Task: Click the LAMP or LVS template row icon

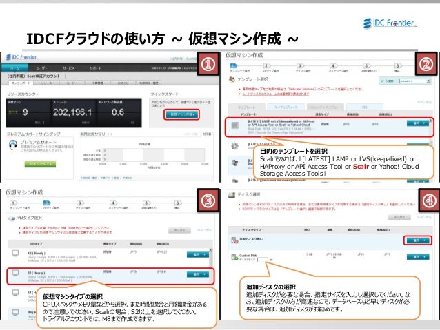Action: coord(235,125)
